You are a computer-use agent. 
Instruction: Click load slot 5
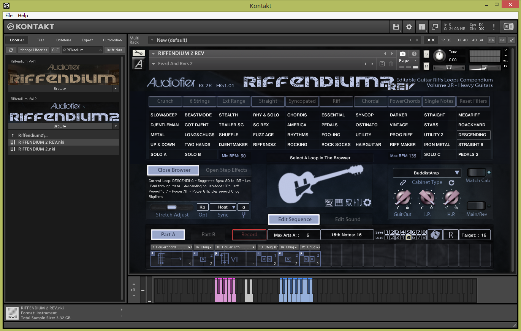coord(408,238)
